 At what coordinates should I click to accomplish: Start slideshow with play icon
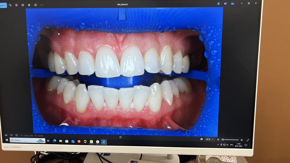pyautogui.click(x=36, y=5)
